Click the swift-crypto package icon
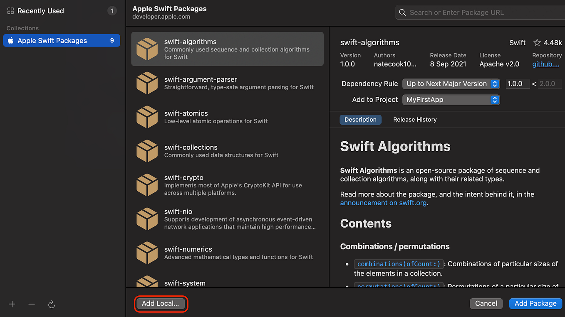This screenshot has height=317, width=565. pyautogui.click(x=147, y=185)
